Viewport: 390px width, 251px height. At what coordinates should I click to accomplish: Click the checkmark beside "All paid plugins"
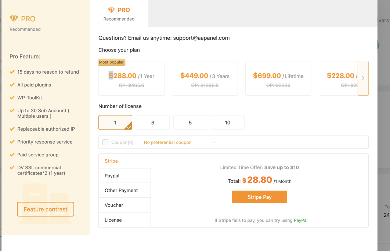pyautogui.click(x=12, y=85)
